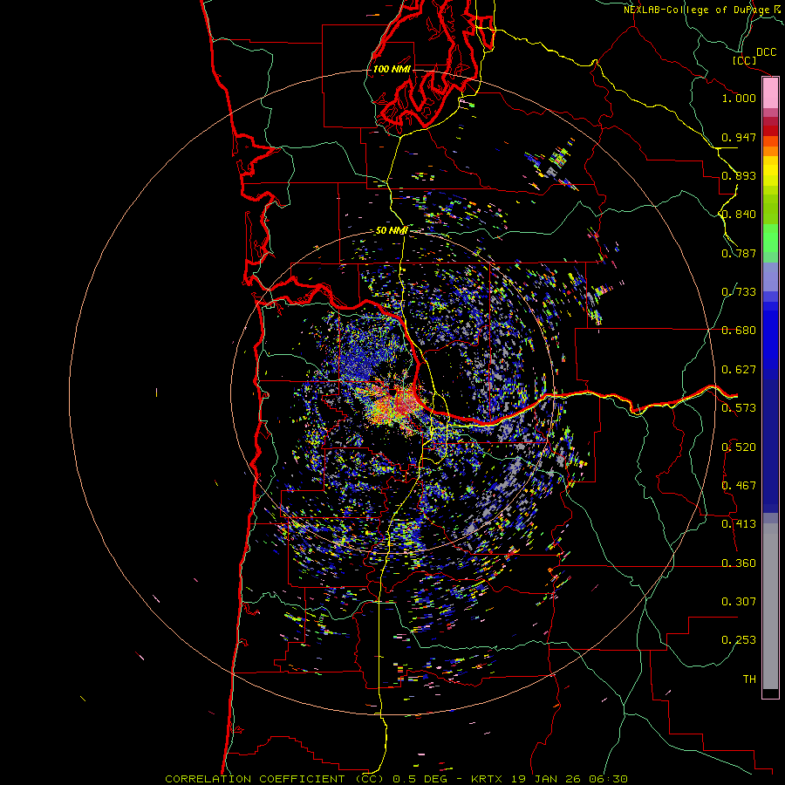Click the 0.627 scale value
Viewport: 785px width, 785px height.
click(x=739, y=370)
